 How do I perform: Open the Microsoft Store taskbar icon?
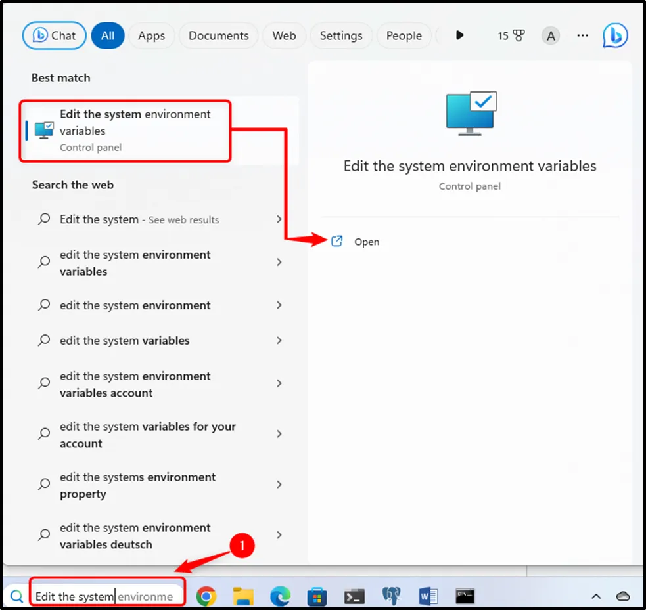tap(318, 596)
